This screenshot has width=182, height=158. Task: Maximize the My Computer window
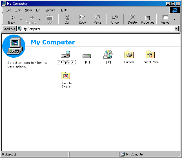173,4
